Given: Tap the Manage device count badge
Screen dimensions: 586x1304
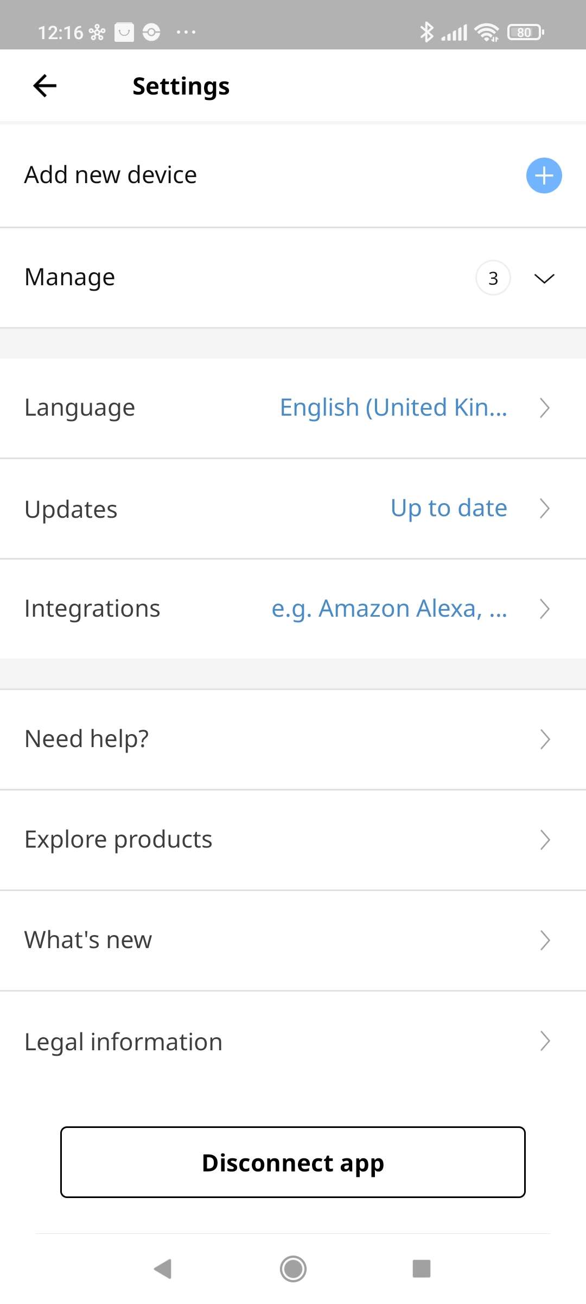Looking at the screenshot, I should (493, 278).
